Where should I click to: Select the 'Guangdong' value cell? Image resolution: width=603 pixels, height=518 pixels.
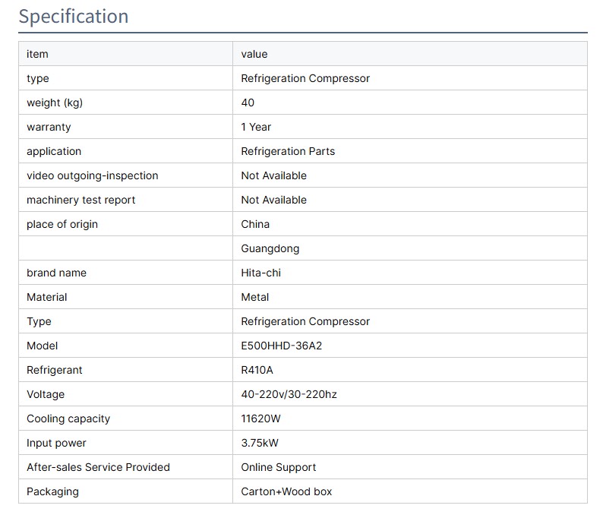coord(270,248)
